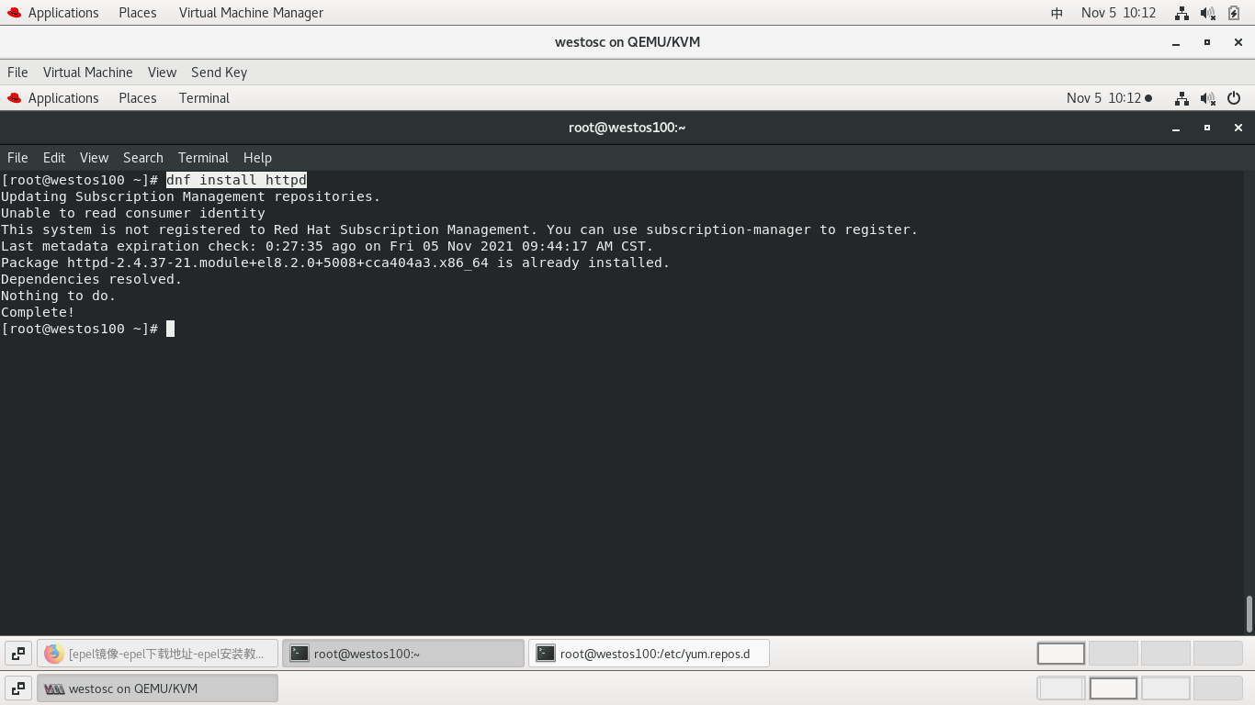Image resolution: width=1255 pixels, height=705 pixels.
Task: Open the Terminal menu in the terminal window
Action: [203, 157]
